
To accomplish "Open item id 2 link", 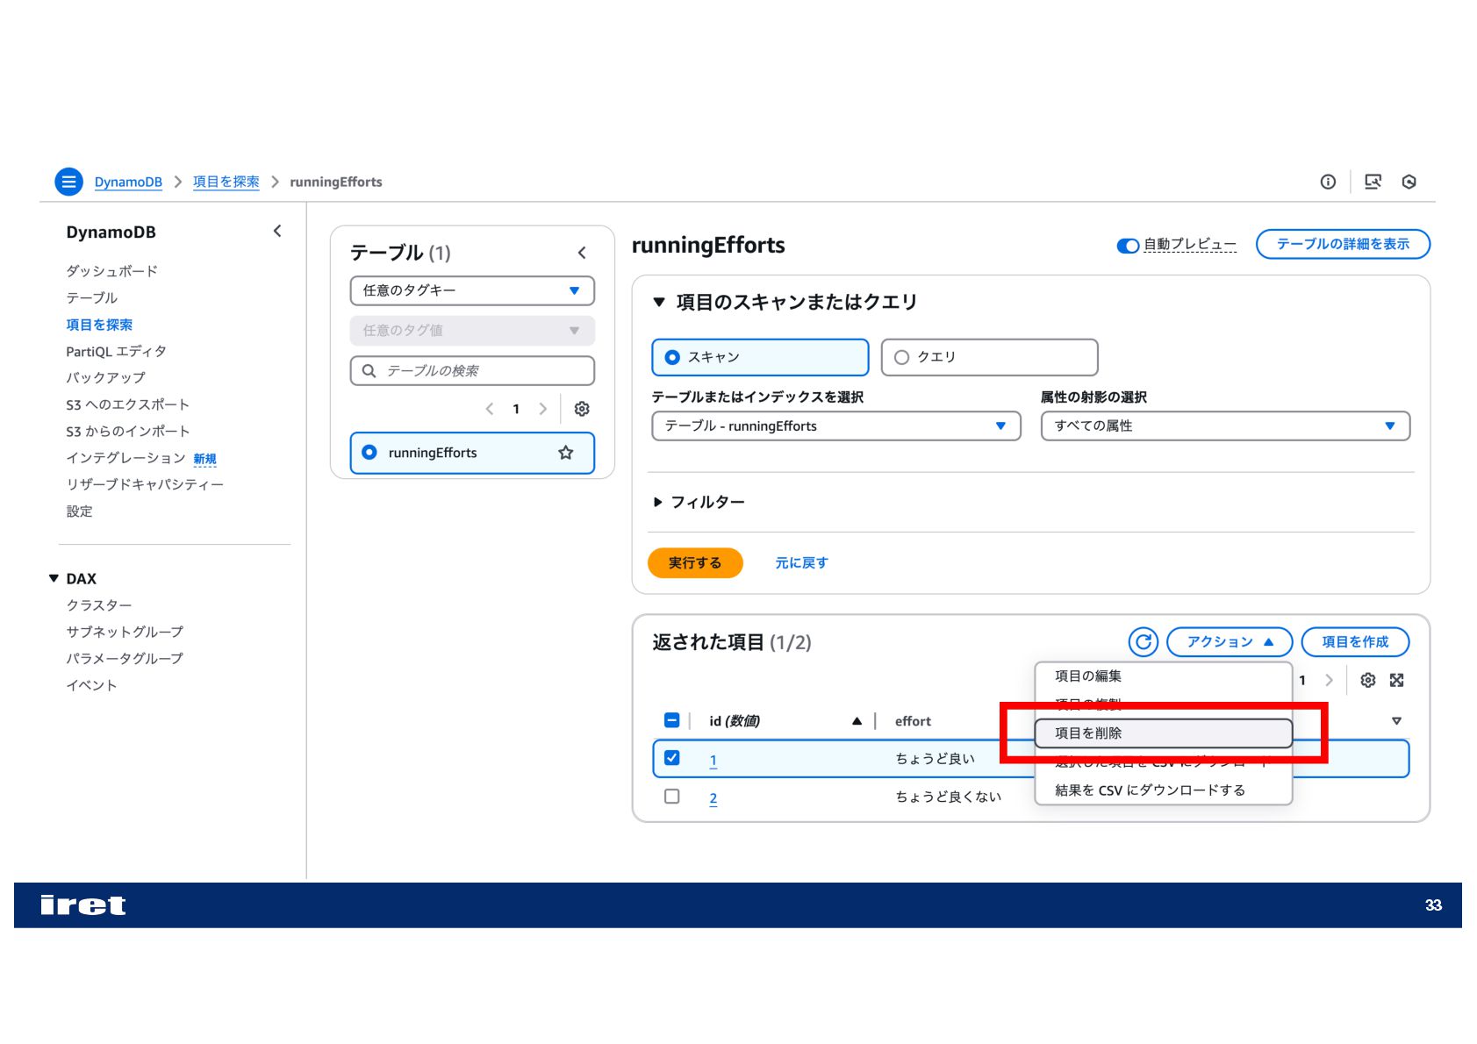I will point(713,799).
